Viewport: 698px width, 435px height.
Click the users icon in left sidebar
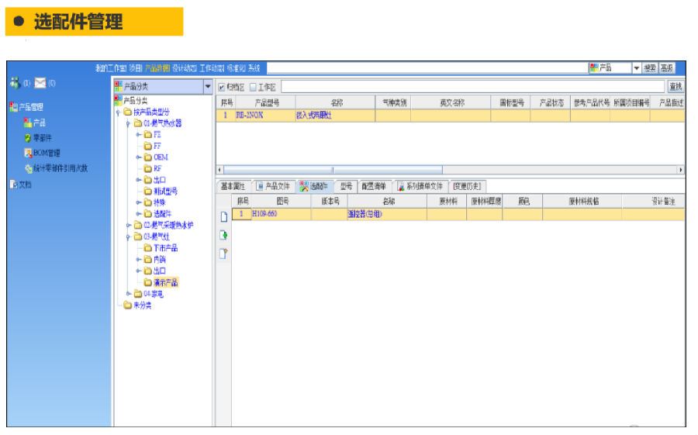click(15, 83)
